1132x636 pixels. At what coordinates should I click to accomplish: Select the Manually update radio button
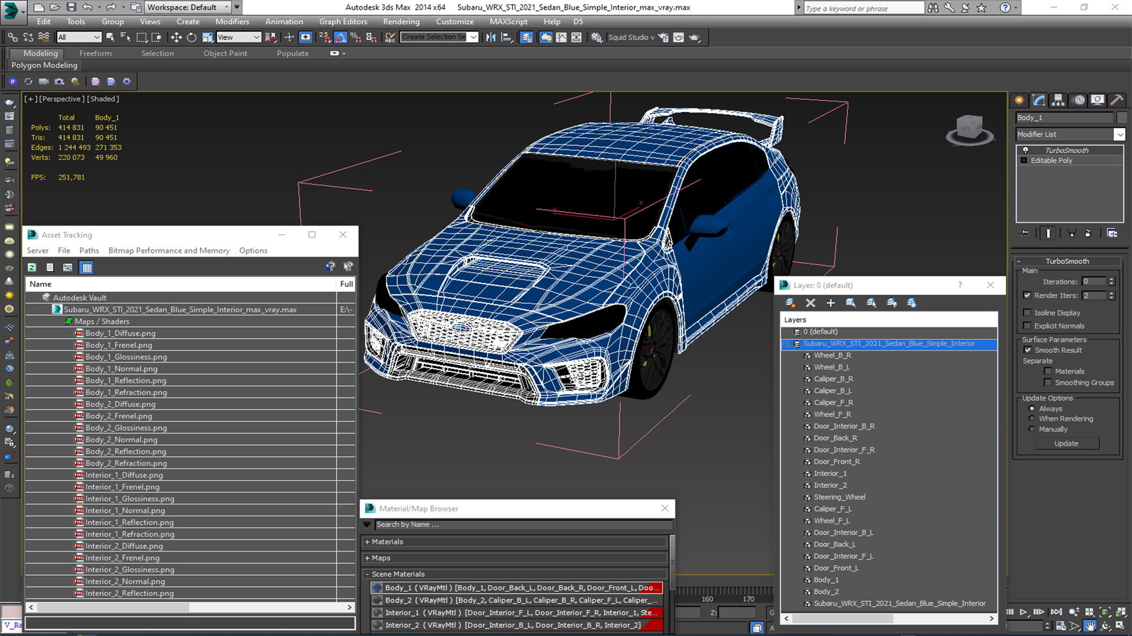pyautogui.click(x=1032, y=429)
